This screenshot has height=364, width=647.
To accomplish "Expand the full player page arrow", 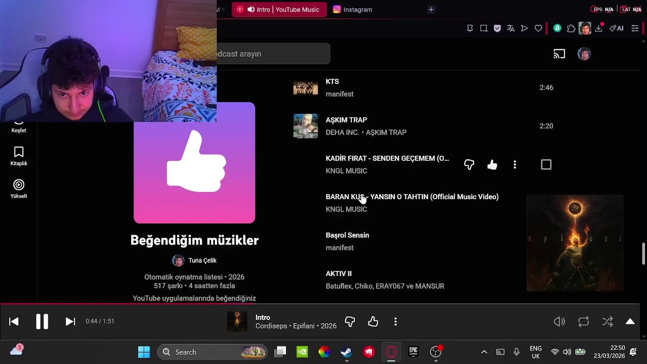I will click(630, 322).
